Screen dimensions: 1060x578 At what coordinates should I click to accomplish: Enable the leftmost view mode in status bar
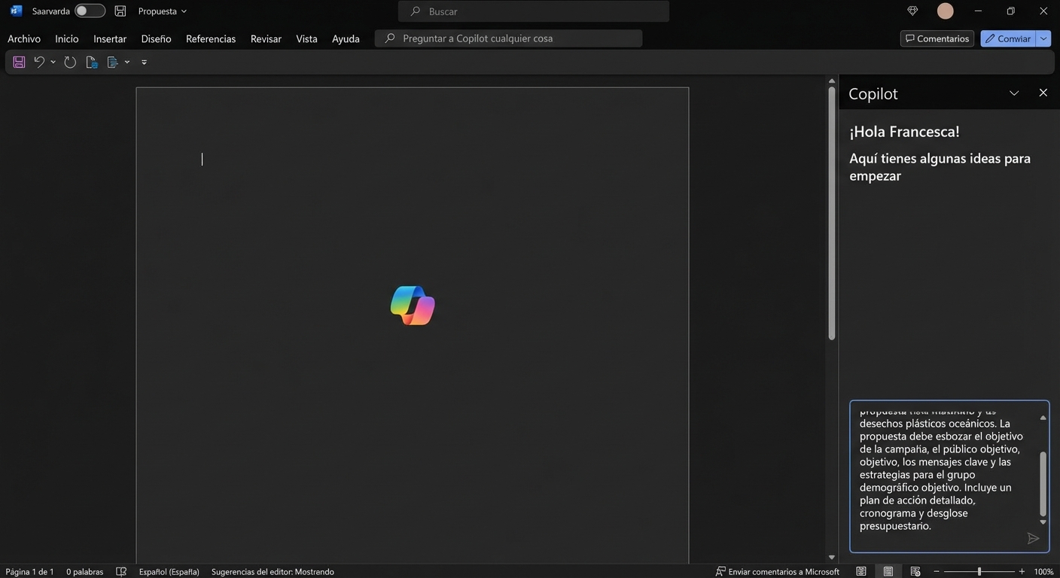(861, 572)
